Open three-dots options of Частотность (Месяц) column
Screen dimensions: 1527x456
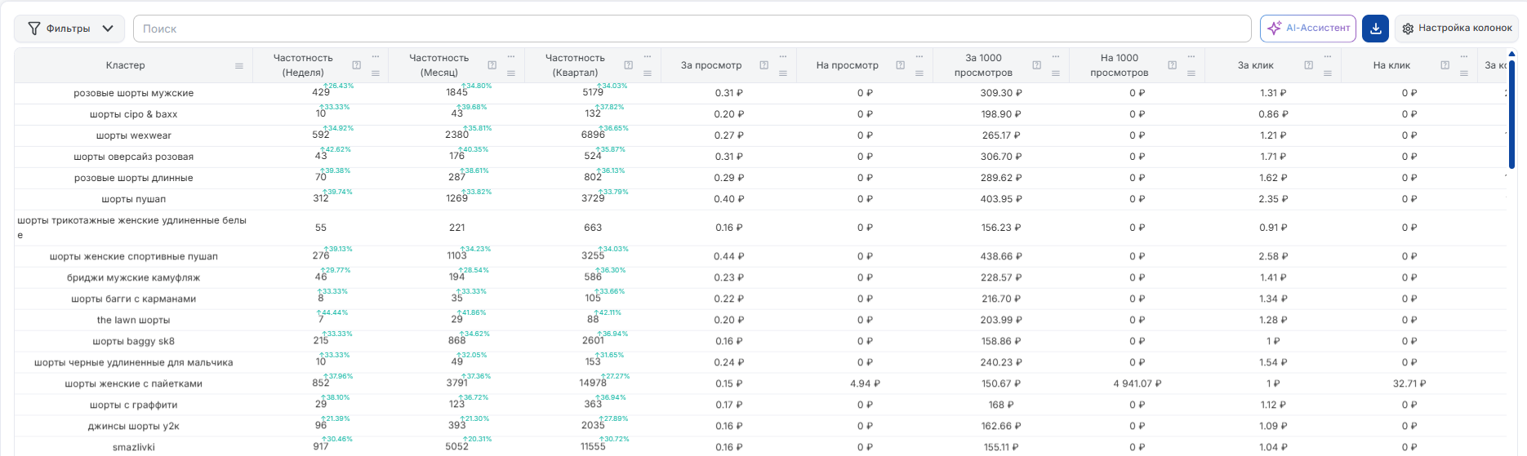tap(511, 56)
